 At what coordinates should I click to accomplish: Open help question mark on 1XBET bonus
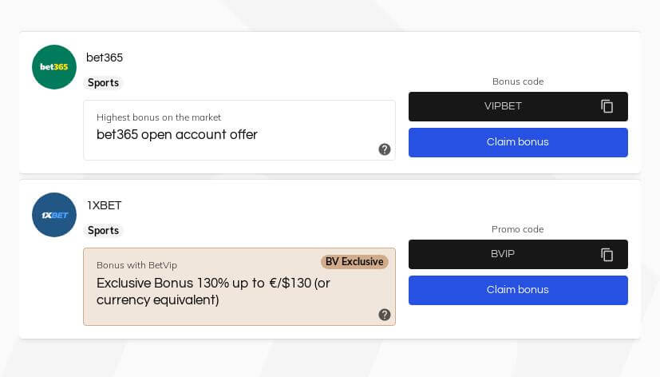[385, 315]
